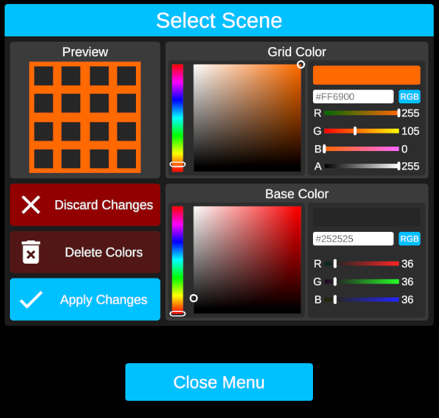The width and height of the screenshot is (439, 418).
Task: Toggle the Grid Color RGB mode button
Action: 409,97
